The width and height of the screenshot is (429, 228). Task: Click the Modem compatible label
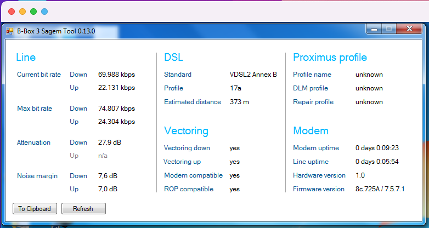pyautogui.click(x=194, y=175)
